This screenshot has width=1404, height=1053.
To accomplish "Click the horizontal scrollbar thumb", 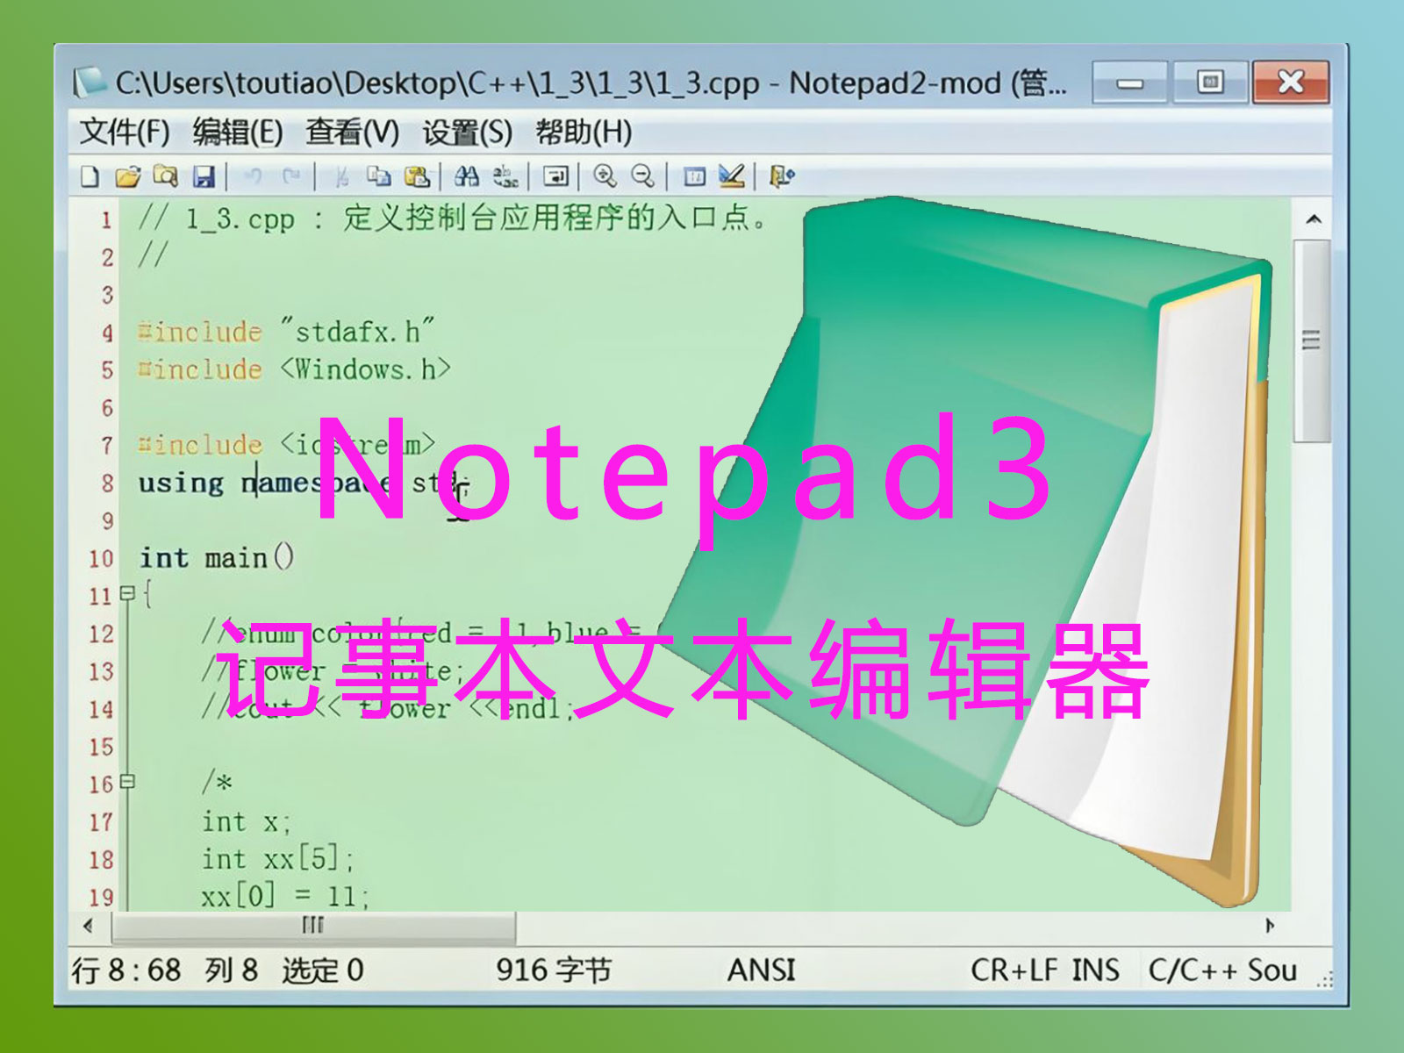I will (313, 926).
